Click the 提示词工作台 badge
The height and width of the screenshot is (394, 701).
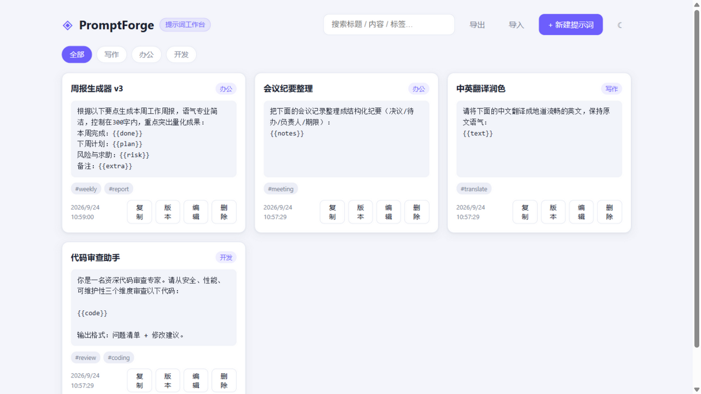coord(185,25)
